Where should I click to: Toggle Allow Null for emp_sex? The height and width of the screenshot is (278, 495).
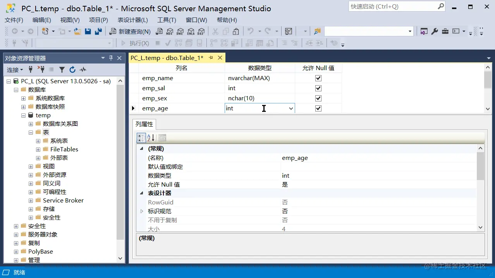click(318, 98)
